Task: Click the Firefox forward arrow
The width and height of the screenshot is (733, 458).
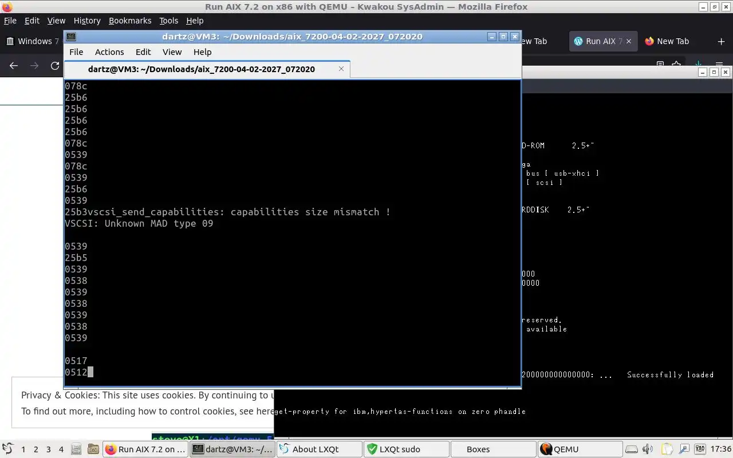Action: (x=34, y=66)
